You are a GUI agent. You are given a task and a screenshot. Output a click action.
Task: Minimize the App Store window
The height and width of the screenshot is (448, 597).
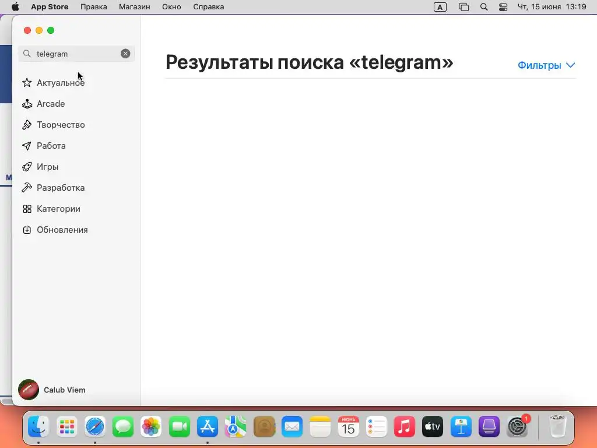pyautogui.click(x=39, y=30)
